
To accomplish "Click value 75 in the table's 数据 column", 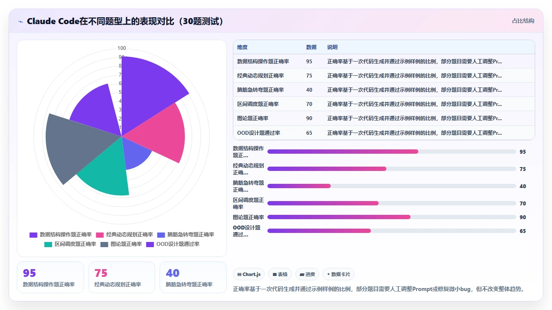I will coord(309,76).
